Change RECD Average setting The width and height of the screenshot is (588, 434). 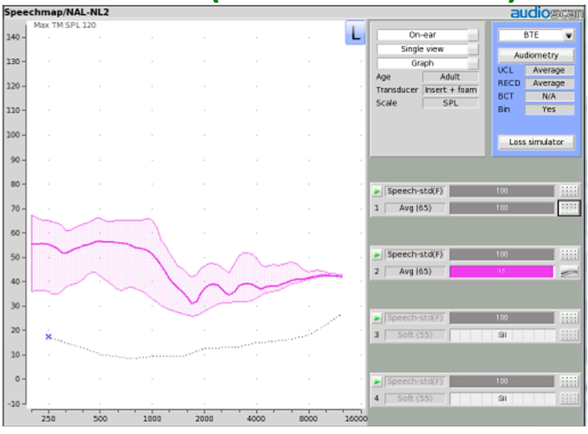tap(549, 83)
